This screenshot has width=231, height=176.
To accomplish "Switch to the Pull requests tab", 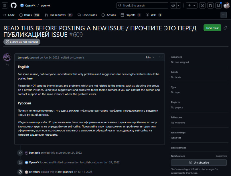I will tap(59, 15).
